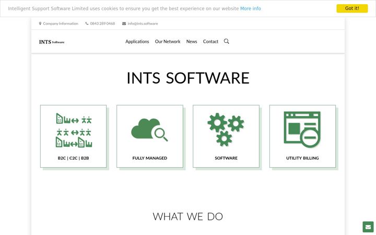Click the INTS Software logo
376x235 pixels.
click(x=52, y=42)
